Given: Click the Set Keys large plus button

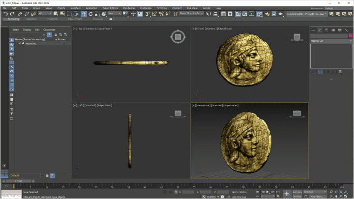Looking at the screenshot, I should (287, 194).
